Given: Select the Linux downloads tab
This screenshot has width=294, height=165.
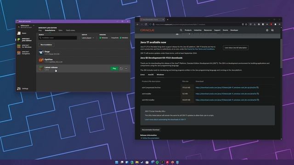Looking at the screenshot, I should pyautogui.click(x=142, y=75).
